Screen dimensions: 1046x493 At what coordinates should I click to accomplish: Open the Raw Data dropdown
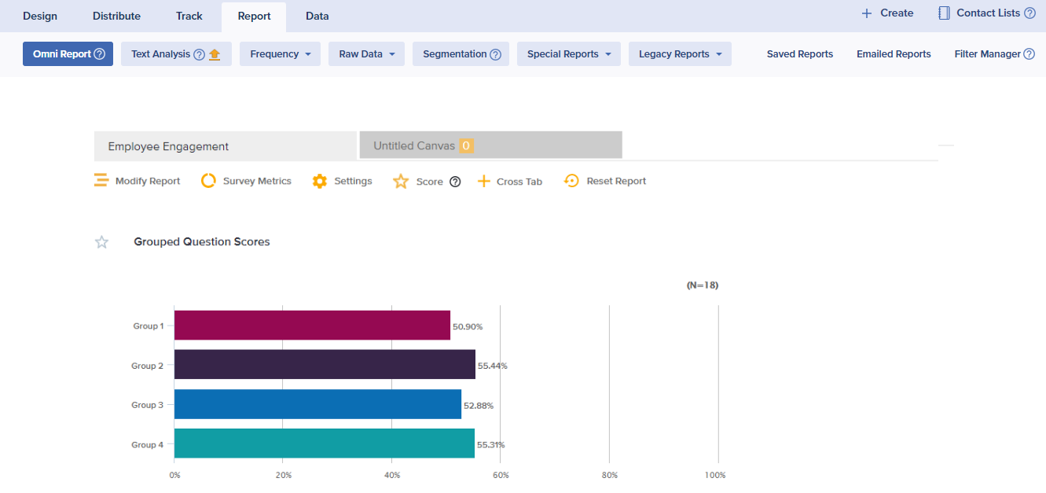pyautogui.click(x=366, y=54)
